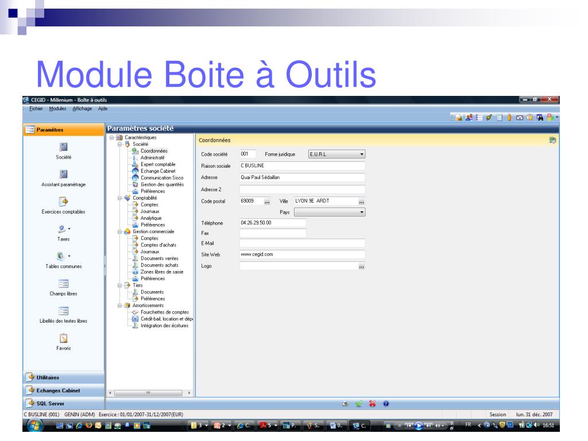Collapse the Société tree node
Image resolution: width=588 pixels, height=441 pixels.
tap(119, 144)
